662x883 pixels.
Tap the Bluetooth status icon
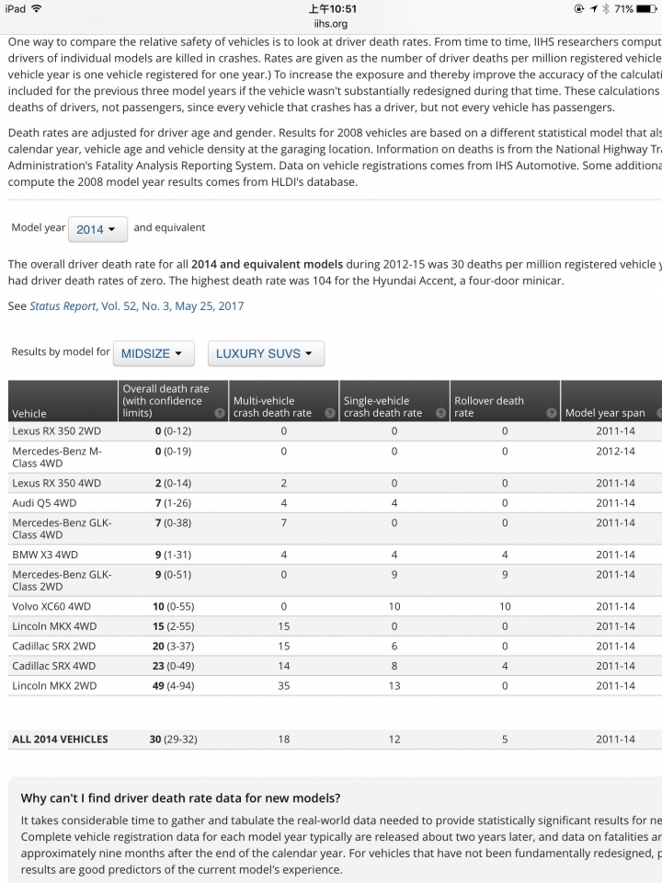(606, 8)
